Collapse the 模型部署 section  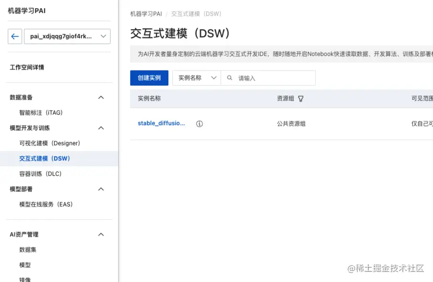[x=101, y=189]
